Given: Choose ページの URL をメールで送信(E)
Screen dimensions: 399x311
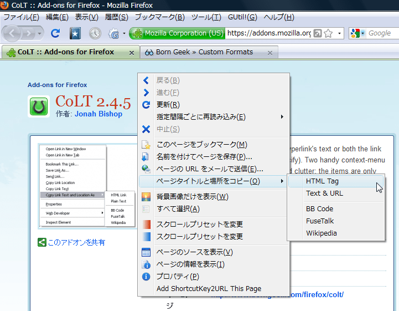Looking at the screenshot, I should (213, 169).
